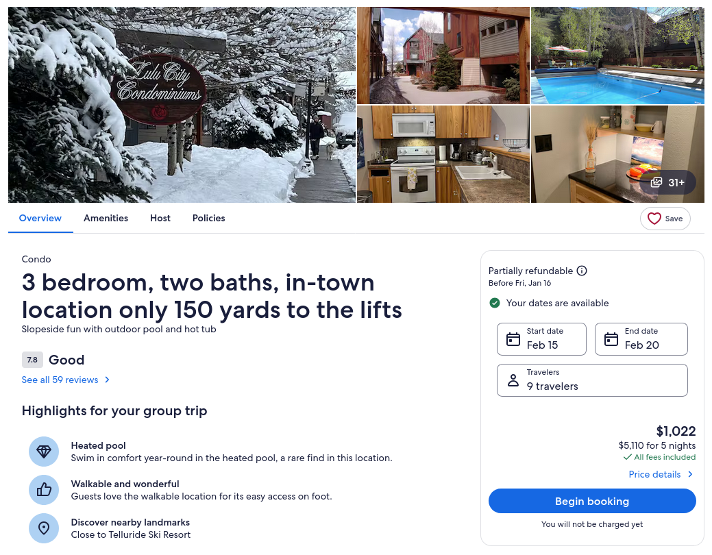Screen dimensions: 712x555
Task: Switch to the Amenities tab
Action: pos(106,218)
